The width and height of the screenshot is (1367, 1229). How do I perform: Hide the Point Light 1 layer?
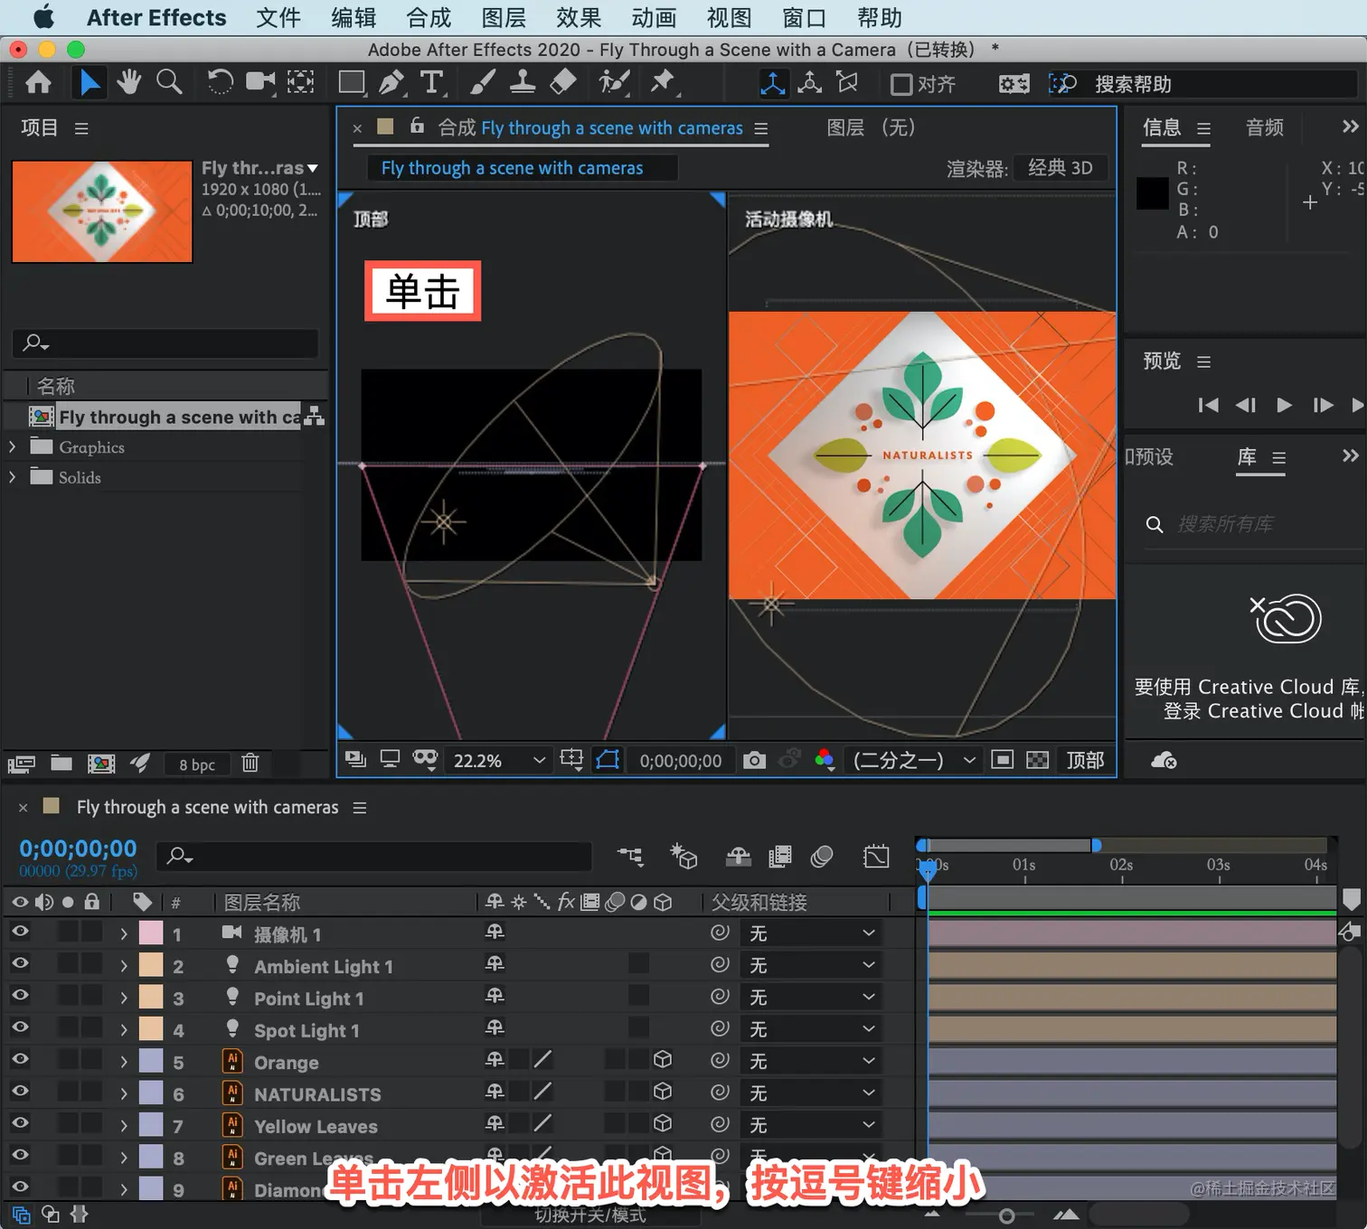coord(20,997)
